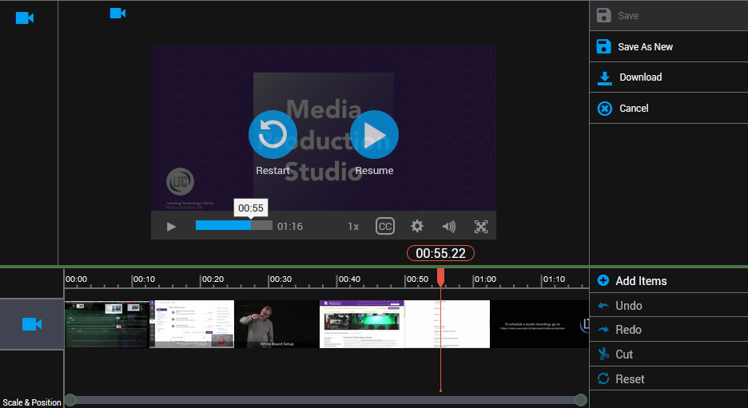Click the Restart circular arrow button
This screenshot has height=408, width=748.
coord(273,134)
